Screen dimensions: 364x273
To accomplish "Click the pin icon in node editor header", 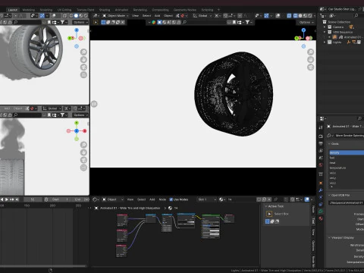I will (275, 199).
